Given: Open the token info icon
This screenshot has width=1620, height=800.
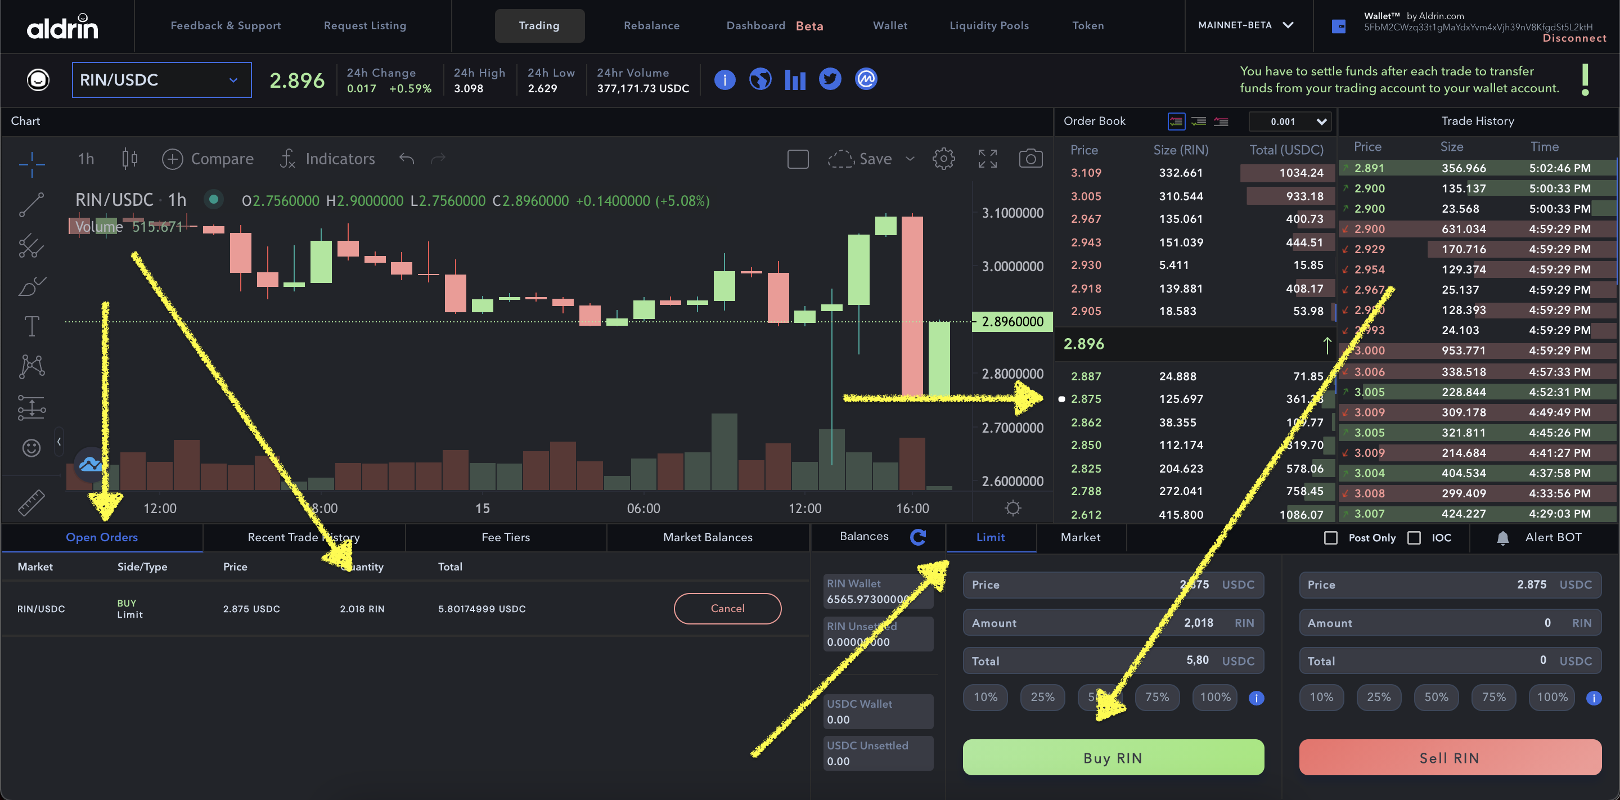Looking at the screenshot, I should tap(724, 80).
